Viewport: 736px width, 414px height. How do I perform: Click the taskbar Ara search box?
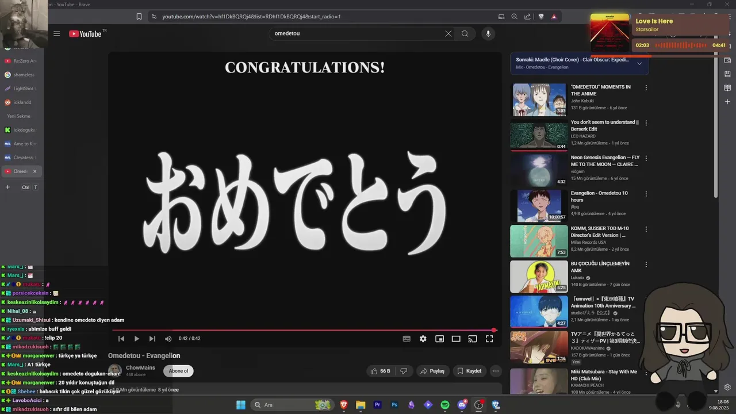pos(292,405)
